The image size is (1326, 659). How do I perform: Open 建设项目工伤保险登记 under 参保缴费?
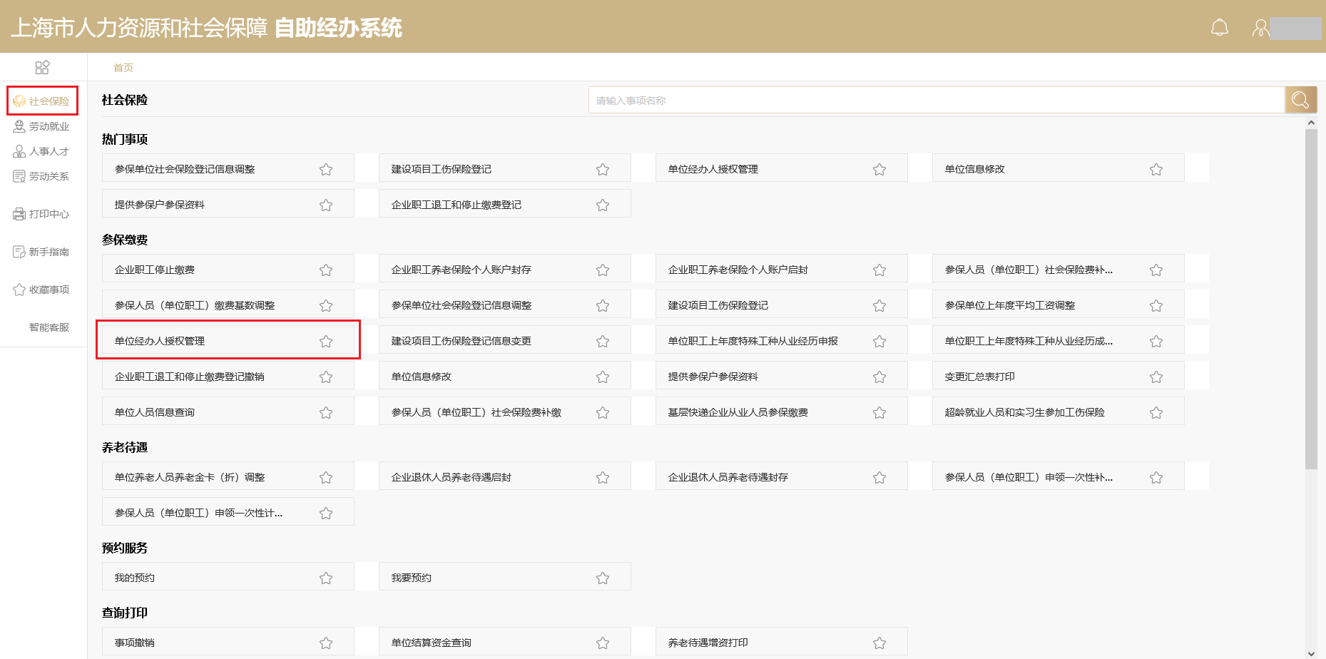pyautogui.click(x=782, y=305)
